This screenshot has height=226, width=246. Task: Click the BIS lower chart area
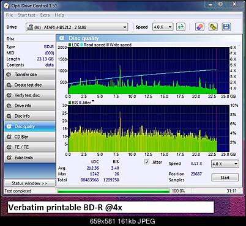click(x=149, y=128)
